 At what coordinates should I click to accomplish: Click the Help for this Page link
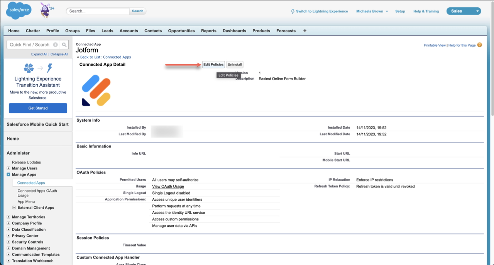462,45
